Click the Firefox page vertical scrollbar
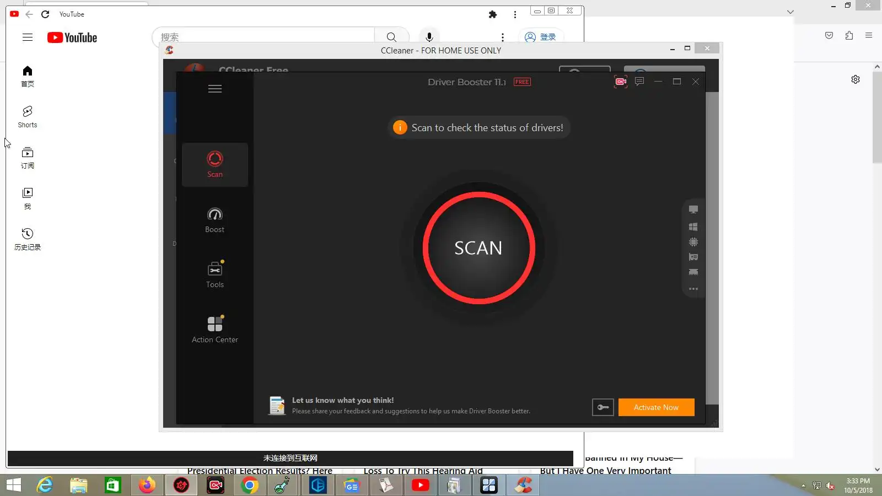This screenshot has width=882, height=496. (877, 116)
